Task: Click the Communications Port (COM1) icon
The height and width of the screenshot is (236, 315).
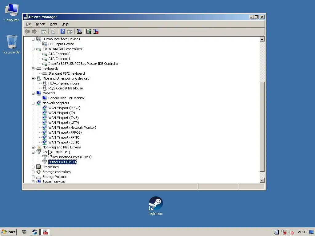Action: tap(45, 157)
